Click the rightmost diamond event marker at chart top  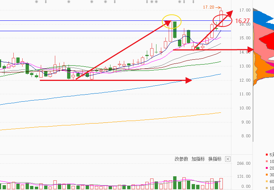click(193, 2)
